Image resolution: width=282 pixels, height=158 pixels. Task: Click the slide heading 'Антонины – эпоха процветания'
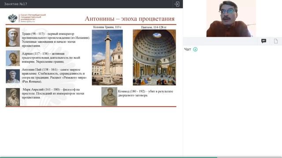(x=130, y=18)
